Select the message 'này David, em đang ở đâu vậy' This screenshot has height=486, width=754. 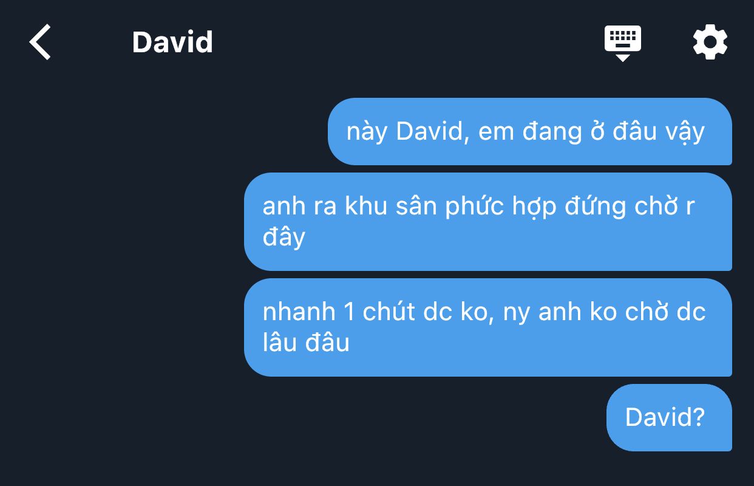[530, 131]
